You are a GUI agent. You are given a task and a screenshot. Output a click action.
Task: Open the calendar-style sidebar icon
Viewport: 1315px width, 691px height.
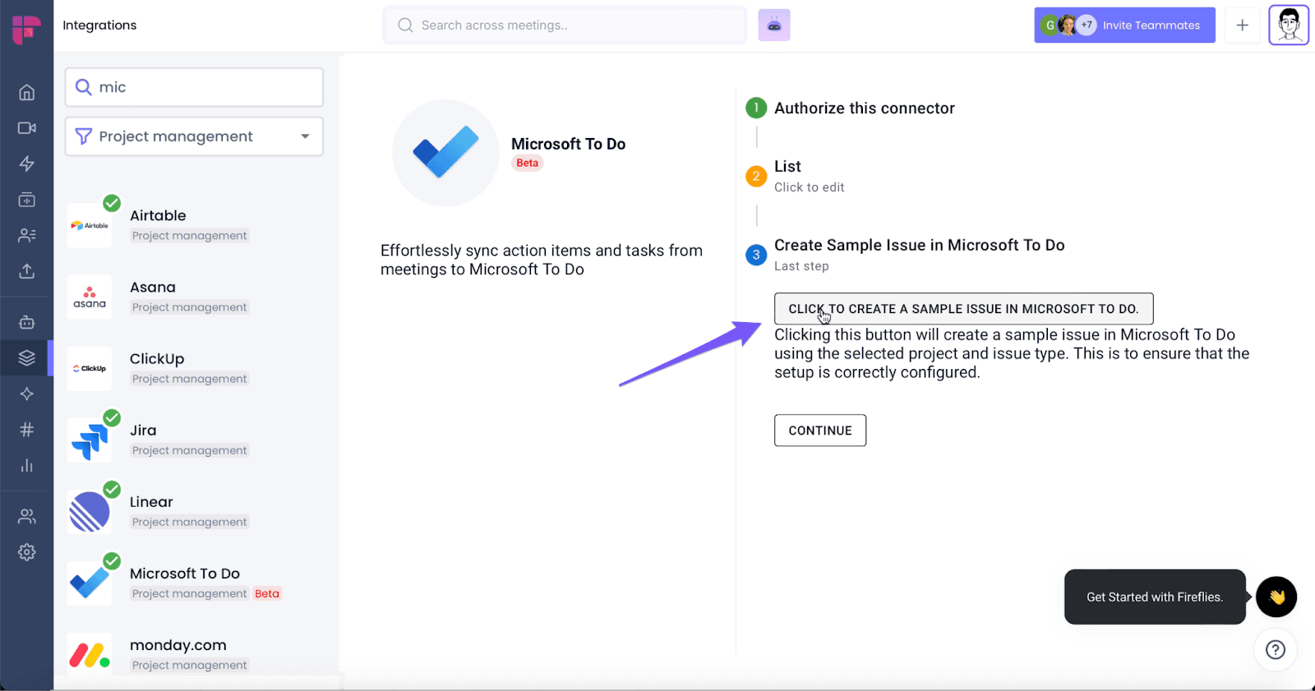click(x=27, y=200)
